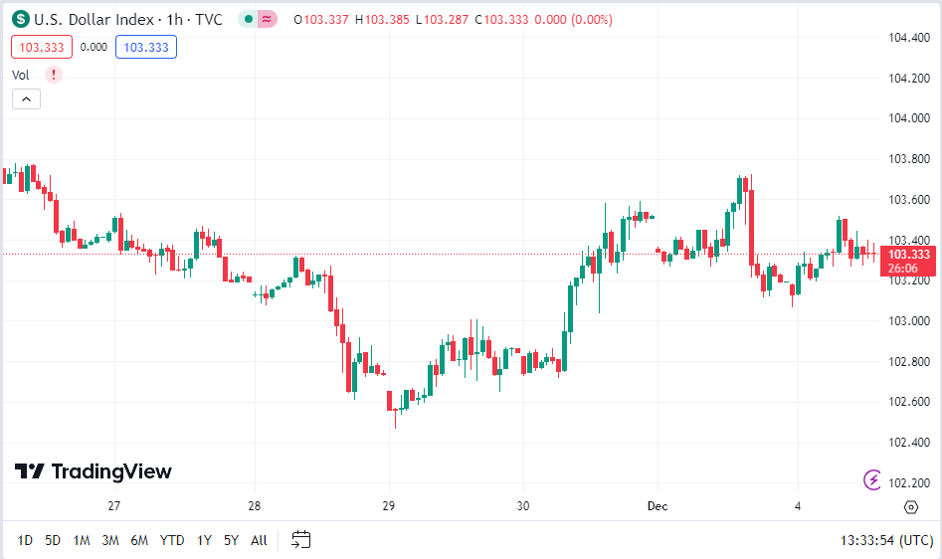The image size is (942, 559).
Task: Click the U.S. Dollar Index symbol logo
Action: [21, 19]
